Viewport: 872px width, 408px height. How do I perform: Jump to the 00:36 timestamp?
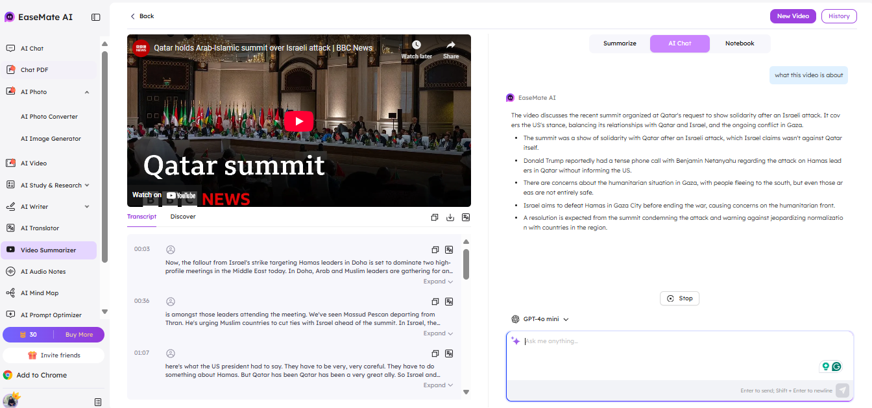point(142,301)
